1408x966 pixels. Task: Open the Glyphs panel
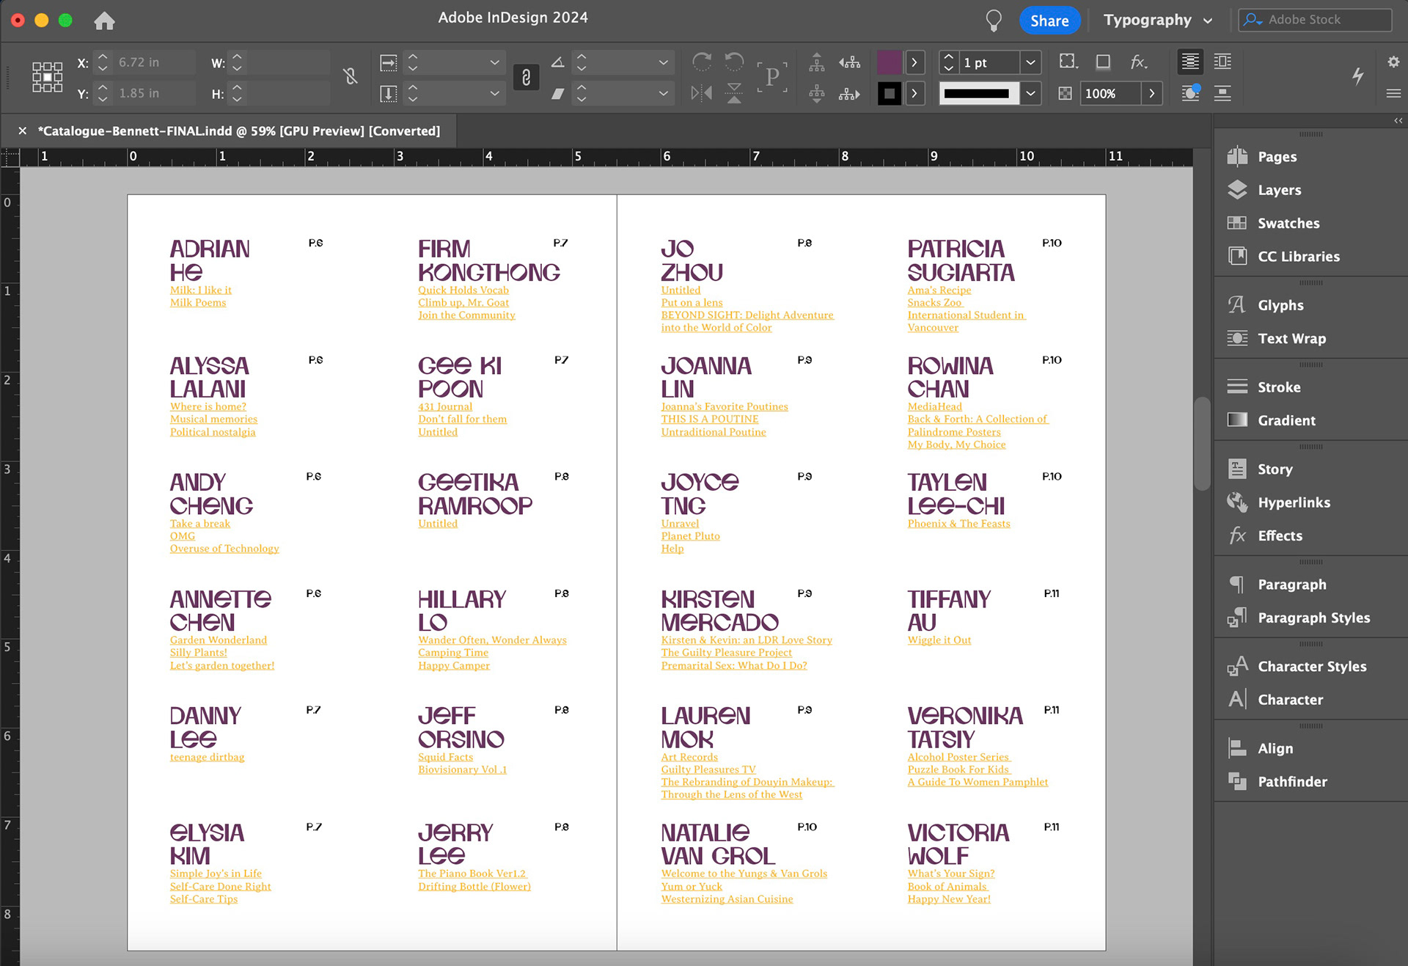click(1280, 305)
